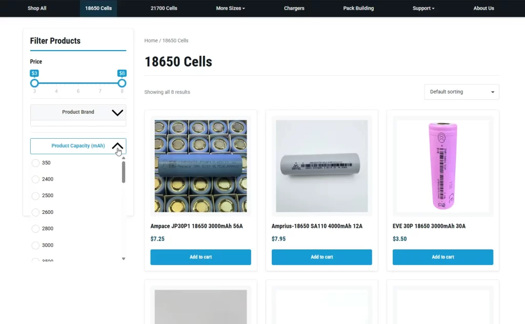Click the $3.50 price text
This screenshot has height=324, width=525.
click(x=399, y=239)
